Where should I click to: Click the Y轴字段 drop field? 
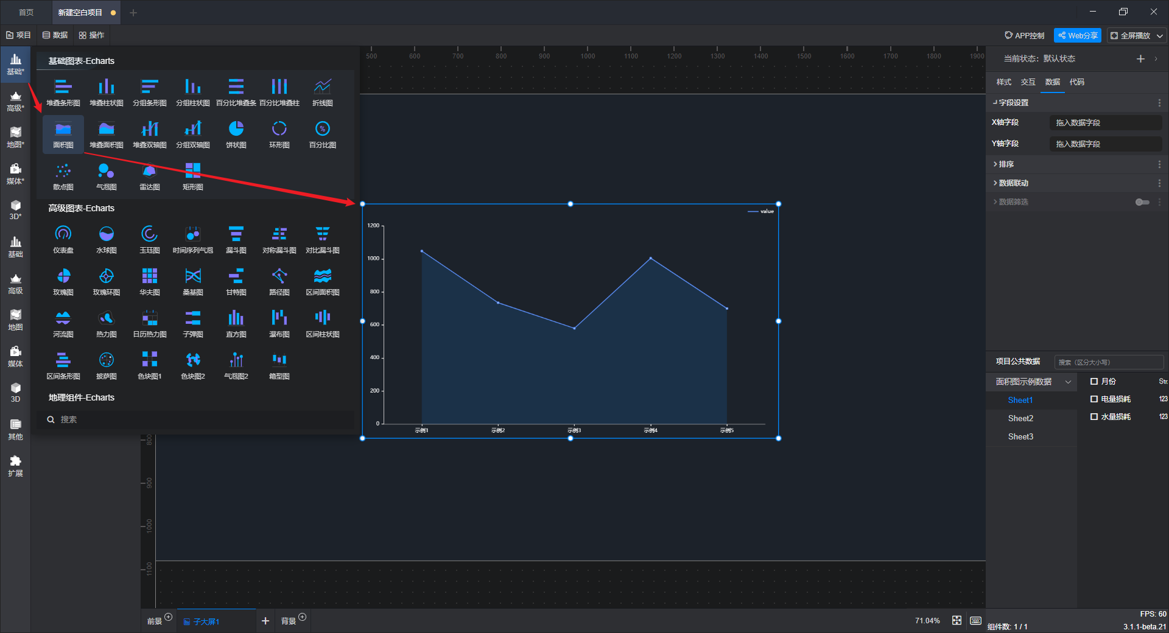pyautogui.click(x=1106, y=144)
